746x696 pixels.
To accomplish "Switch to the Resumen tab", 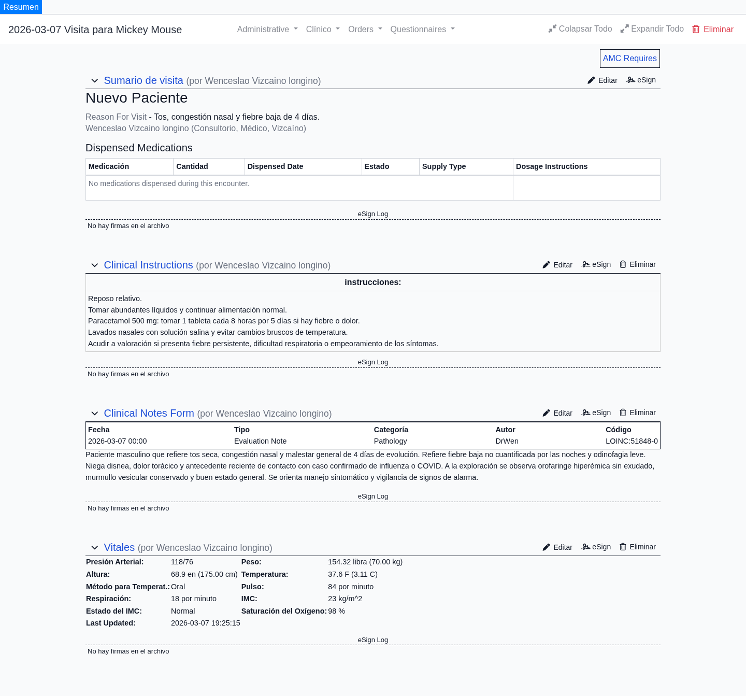I will 21,7.
